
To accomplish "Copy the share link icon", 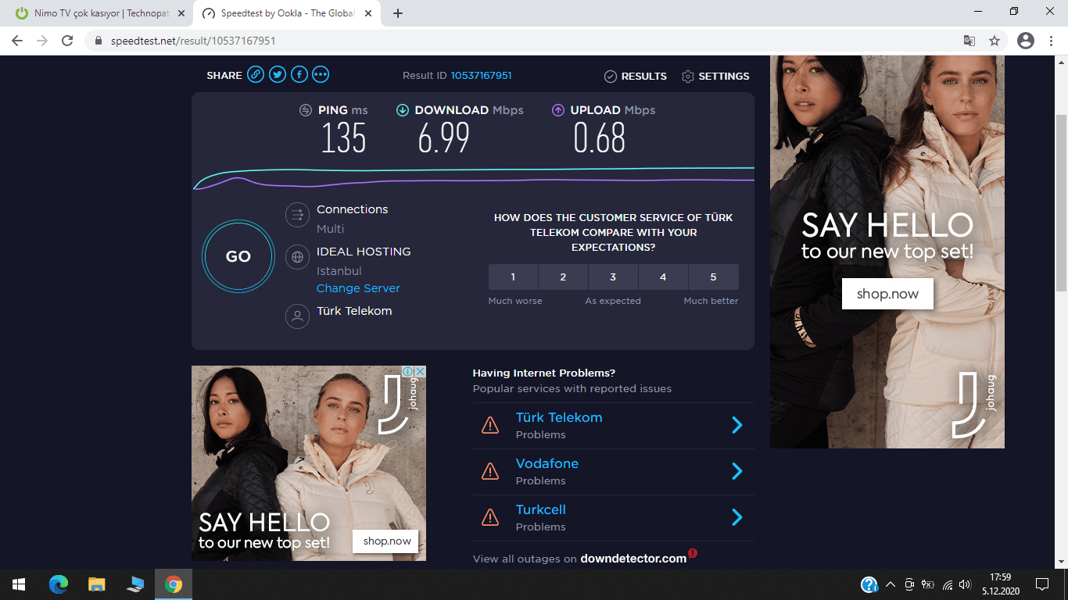I will (x=256, y=75).
